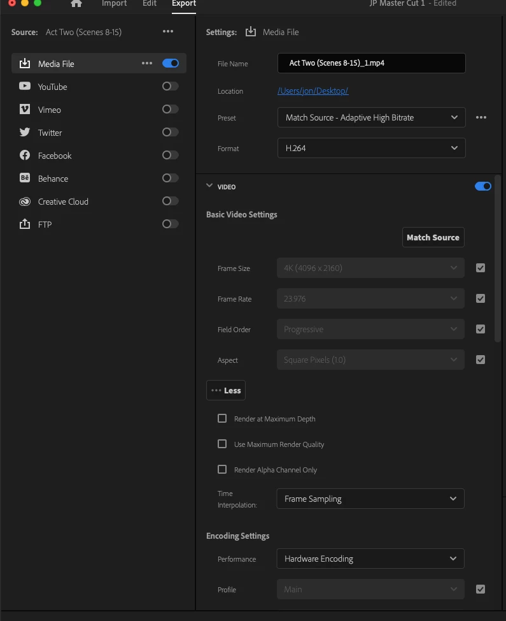Check Render at Maximum Depth box
Viewport: 506px width, 621px height.
(222, 419)
